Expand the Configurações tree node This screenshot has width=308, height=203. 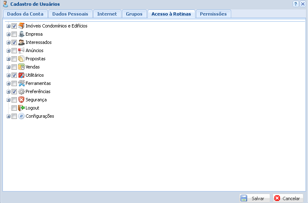tap(8, 116)
